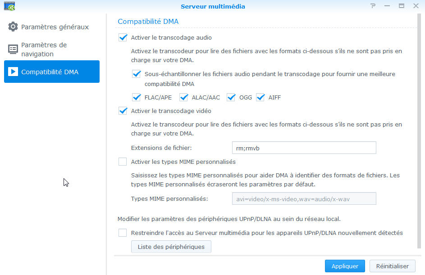Uncheck the FLAC/APE format checkbox
The image size is (425, 275).
(137, 97)
